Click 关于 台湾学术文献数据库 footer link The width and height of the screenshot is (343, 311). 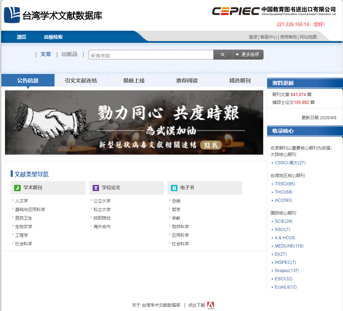pyautogui.click(x=156, y=305)
